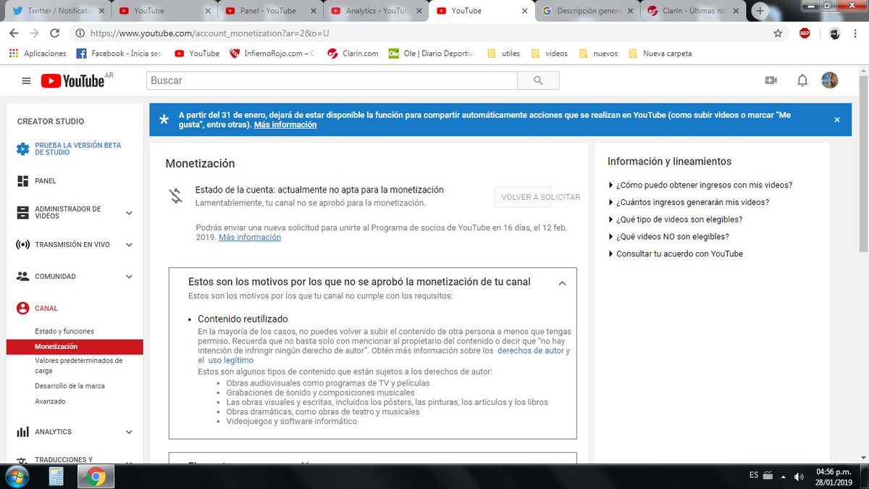Open the Nueva carpeta bookmarks folder
The image size is (869, 489).
660,53
